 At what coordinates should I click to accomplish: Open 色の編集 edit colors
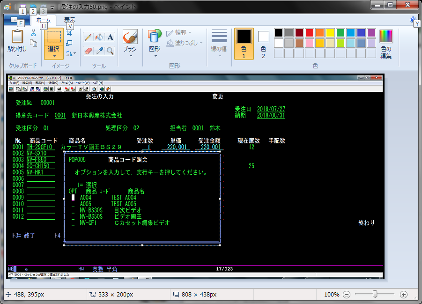tap(386, 44)
